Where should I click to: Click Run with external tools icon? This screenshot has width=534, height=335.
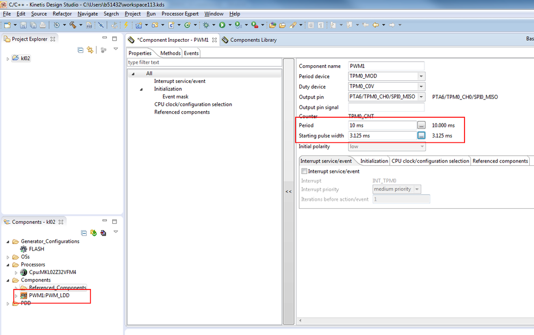pyautogui.click(x=254, y=25)
